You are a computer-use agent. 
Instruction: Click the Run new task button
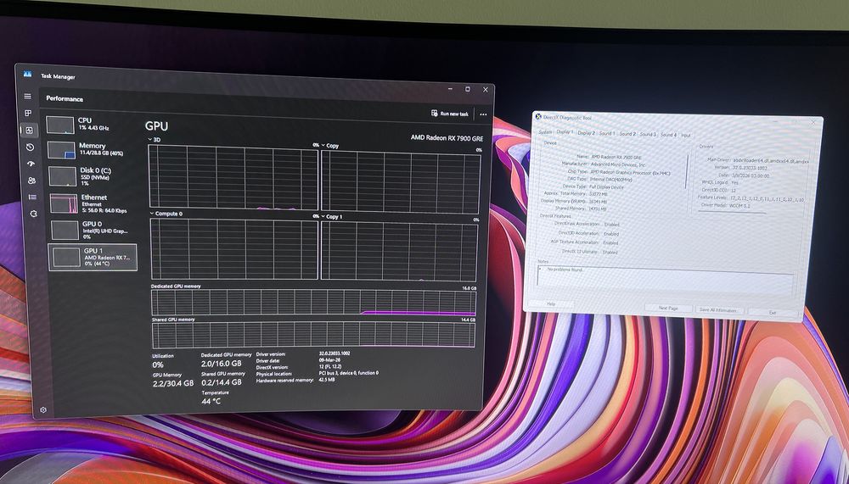[449, 114]
